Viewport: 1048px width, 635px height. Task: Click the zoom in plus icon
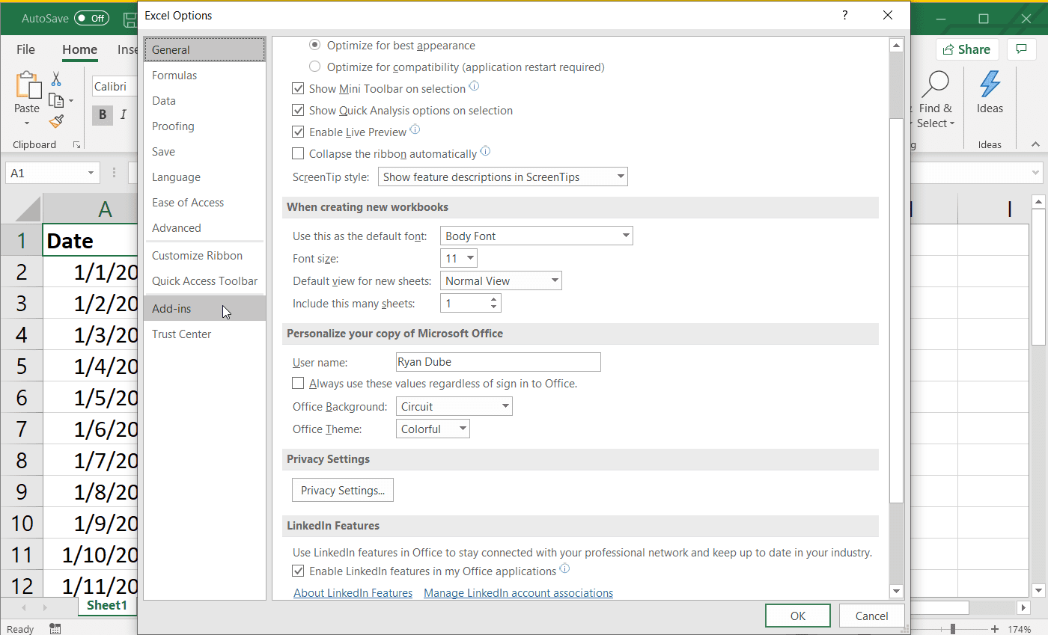click(995, 629)
